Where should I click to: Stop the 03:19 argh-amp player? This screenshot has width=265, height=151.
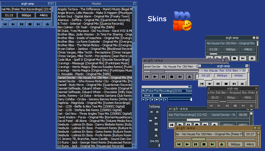(x=226, y=84)
